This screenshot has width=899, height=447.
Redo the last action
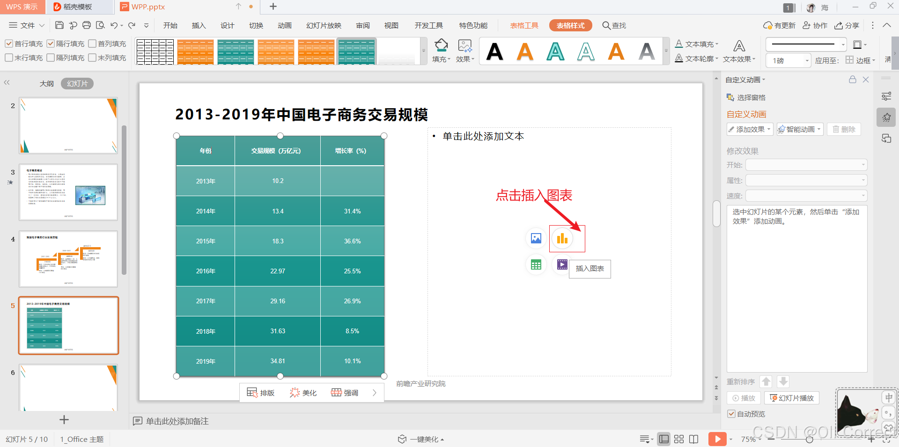pos(132,25)
